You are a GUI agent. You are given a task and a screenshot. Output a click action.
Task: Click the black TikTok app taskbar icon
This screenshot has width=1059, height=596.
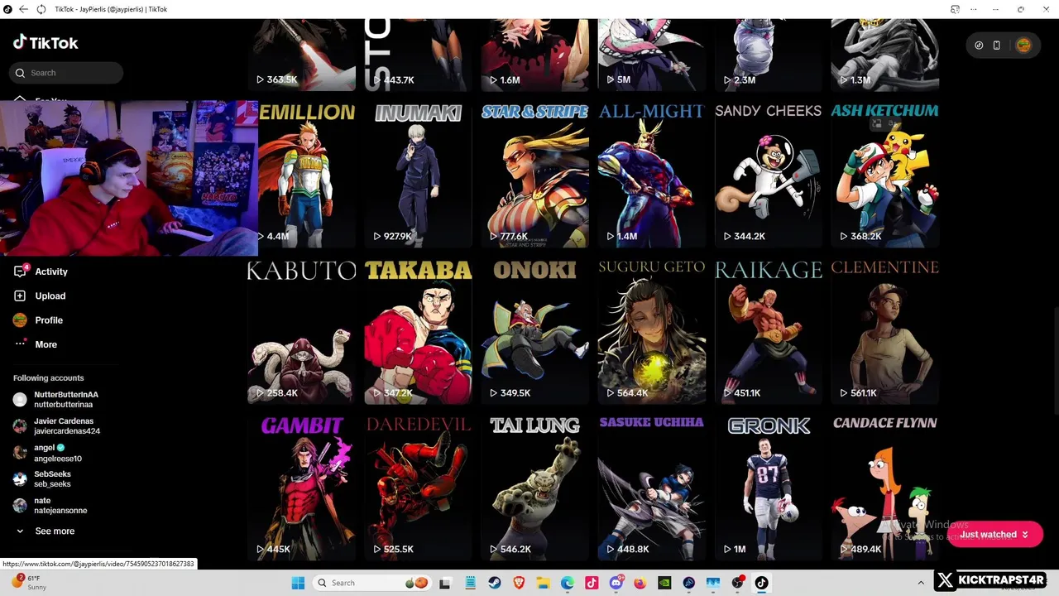762,583
